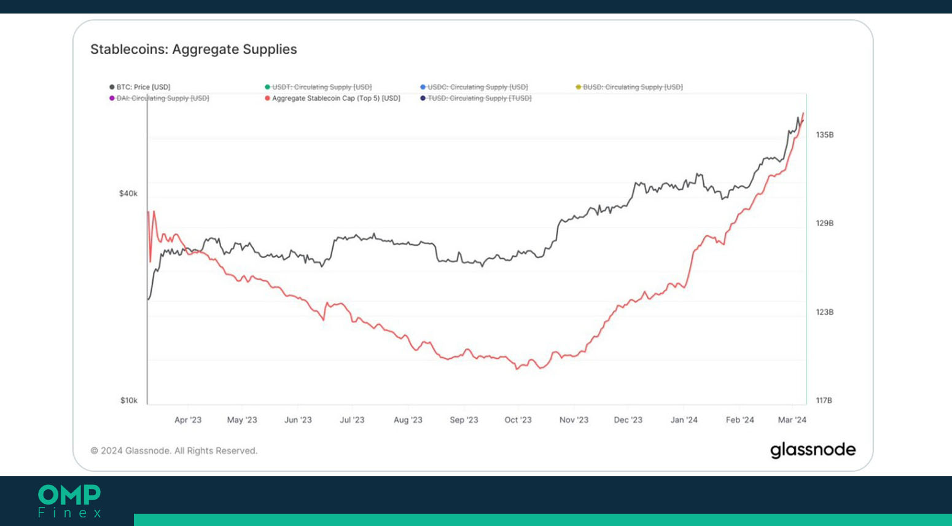Click the Jan '24 date label
The width and height of the screenshot is (952, 526).
684,420
